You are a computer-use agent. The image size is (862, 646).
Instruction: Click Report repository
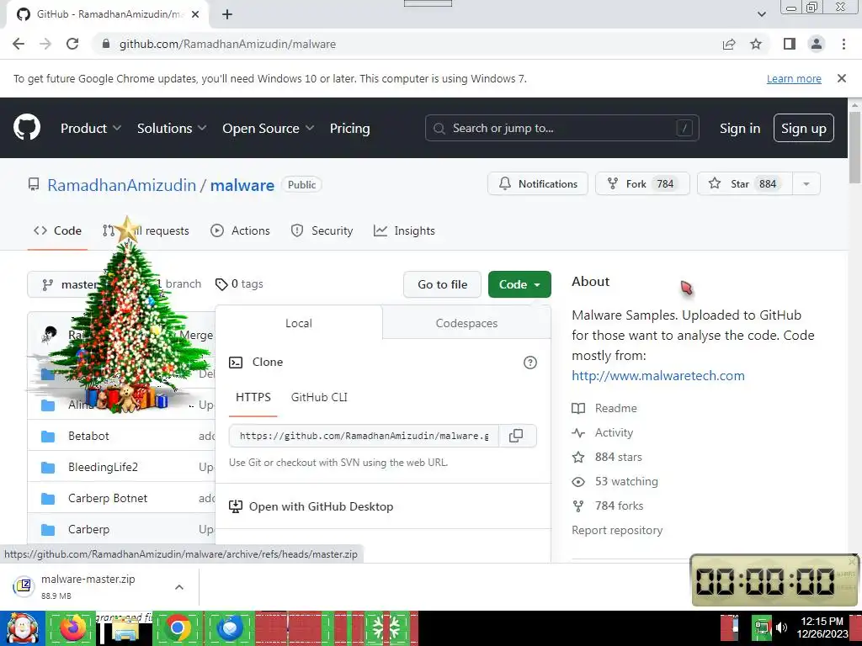(x=617, y=530)
